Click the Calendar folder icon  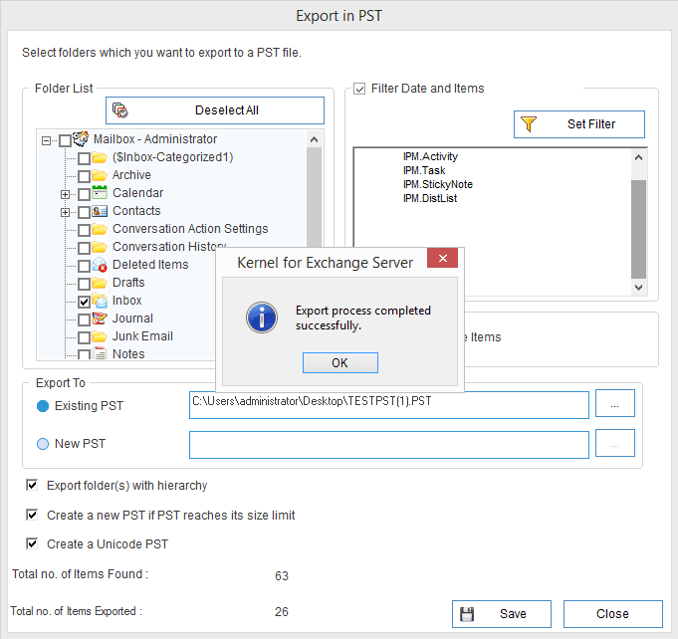pyautogui.click(x=100, y=193)
